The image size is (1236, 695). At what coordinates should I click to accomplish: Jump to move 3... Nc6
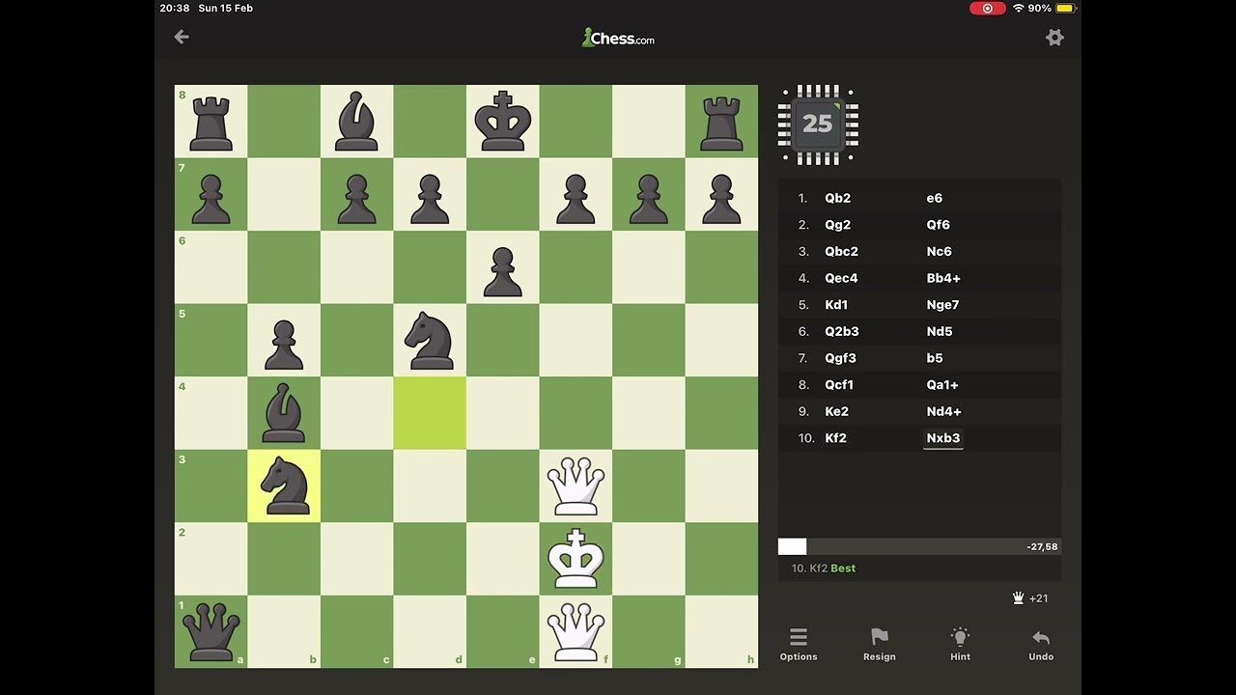coord(939,251)
